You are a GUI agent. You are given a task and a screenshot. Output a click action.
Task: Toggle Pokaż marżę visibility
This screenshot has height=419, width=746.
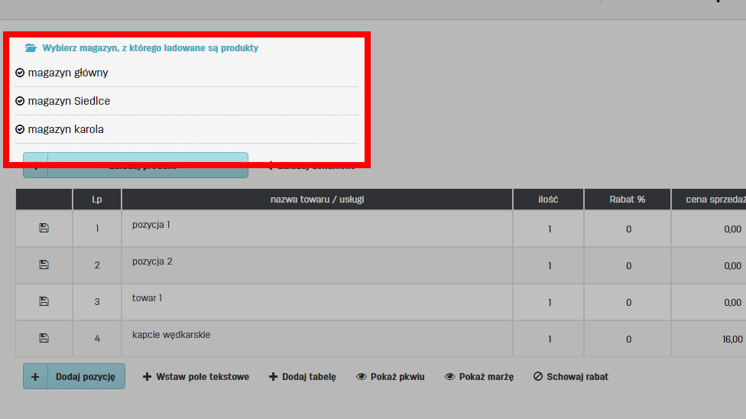click(479, 376)
